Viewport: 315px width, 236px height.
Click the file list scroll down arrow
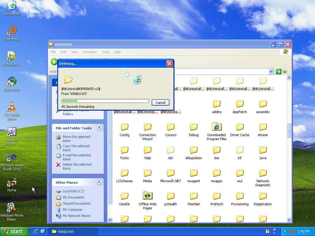click(x=289, y=220)
